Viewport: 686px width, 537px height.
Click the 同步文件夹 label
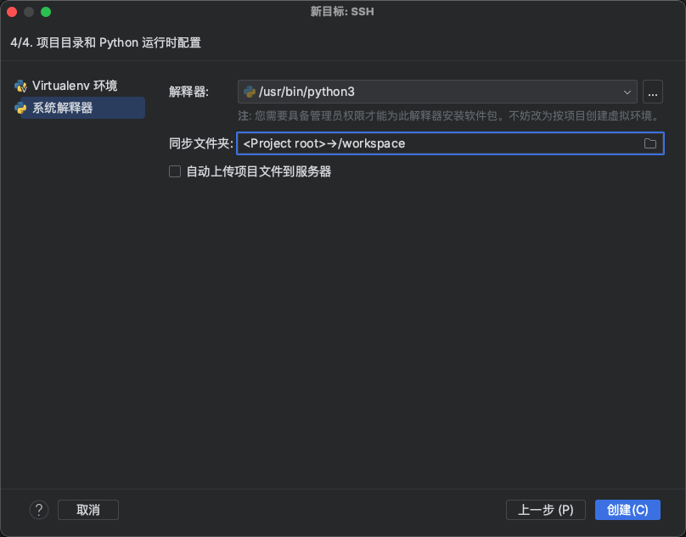click(201, 143)
